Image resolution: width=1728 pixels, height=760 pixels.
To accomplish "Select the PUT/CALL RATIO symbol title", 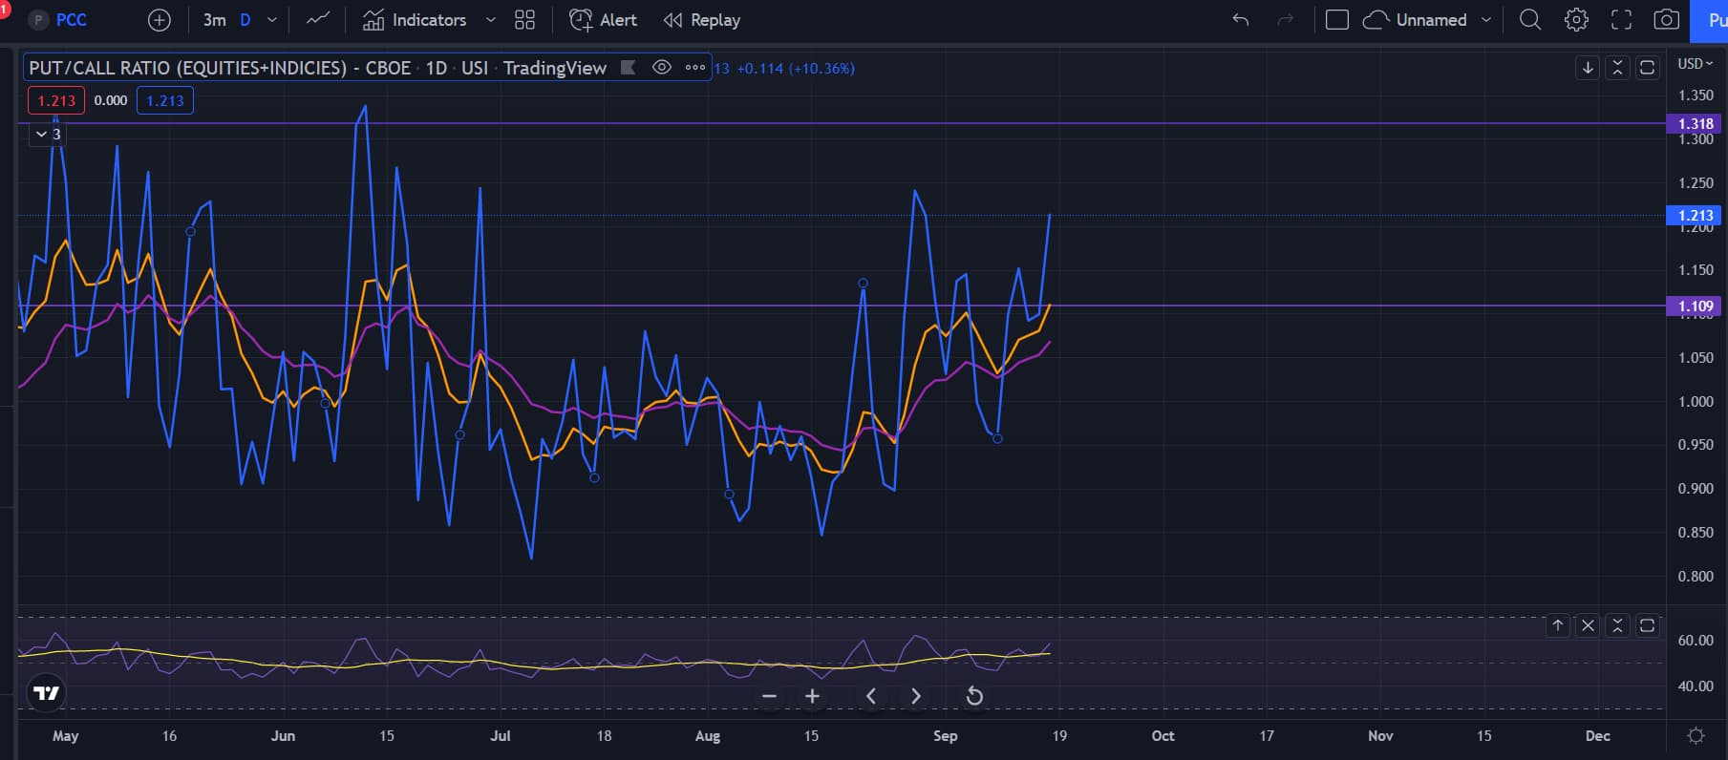I will 317,68.
